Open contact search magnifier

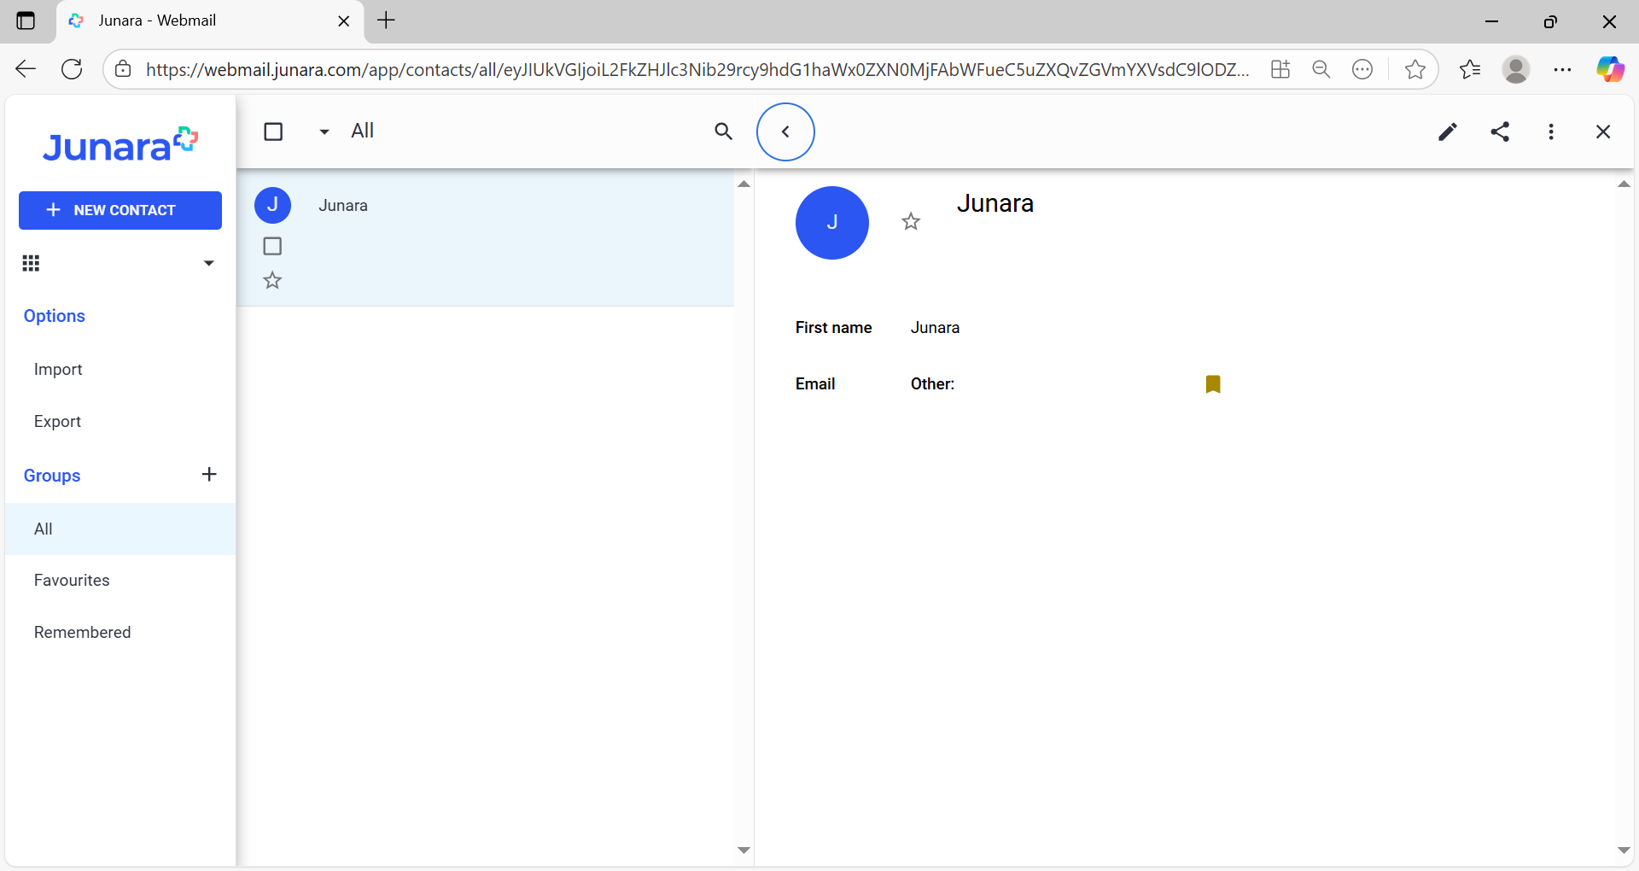click(x=723, y=132)
